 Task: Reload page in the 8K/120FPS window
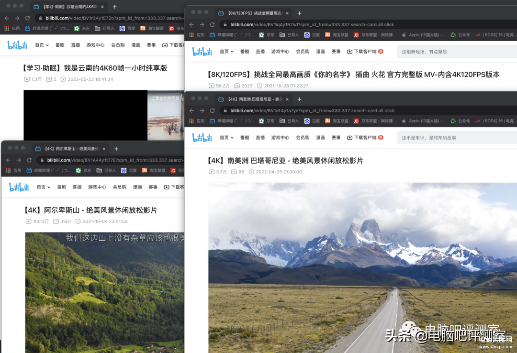(213, 24)
